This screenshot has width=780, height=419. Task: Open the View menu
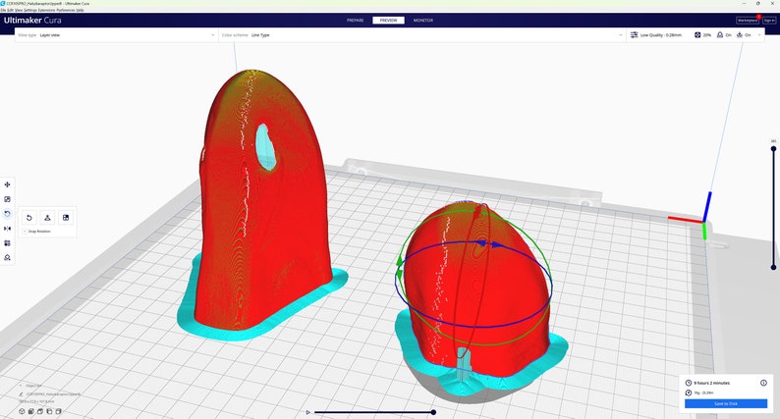coord(19,10)
